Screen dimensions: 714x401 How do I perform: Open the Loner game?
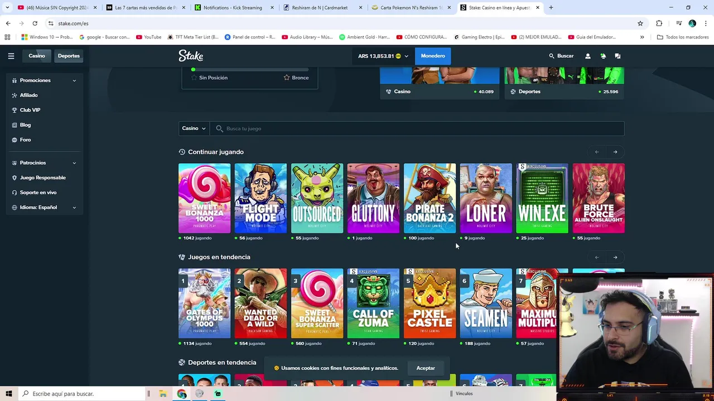point(486,198)
